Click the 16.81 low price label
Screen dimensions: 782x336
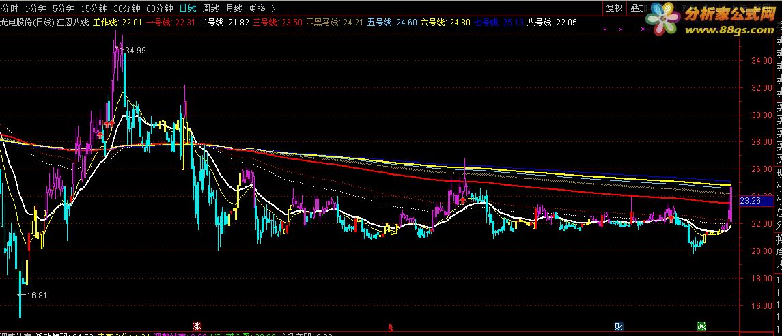click(36, 295)
